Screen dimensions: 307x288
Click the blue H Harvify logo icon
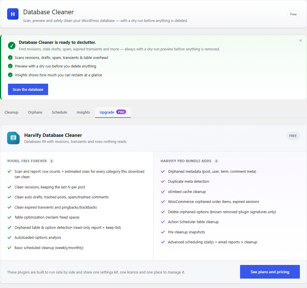13,14
